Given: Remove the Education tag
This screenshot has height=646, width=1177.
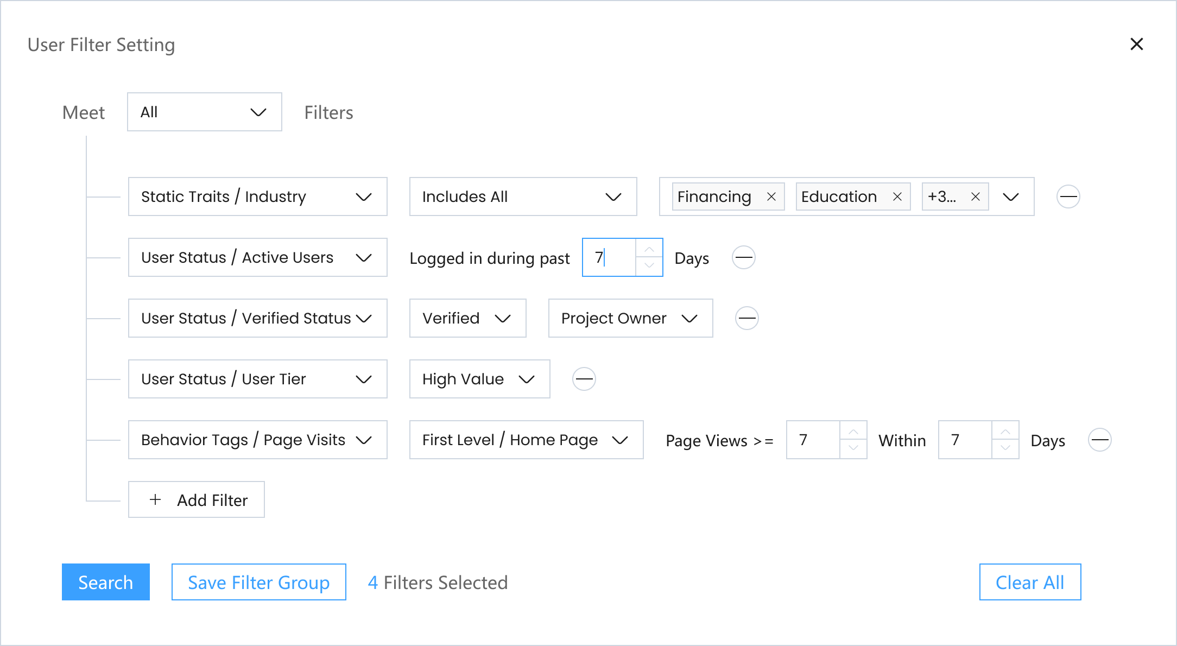Looking at the screenshot, I should [897, 197].
